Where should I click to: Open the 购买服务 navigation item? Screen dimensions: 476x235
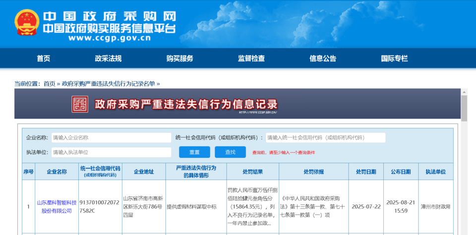179,58
